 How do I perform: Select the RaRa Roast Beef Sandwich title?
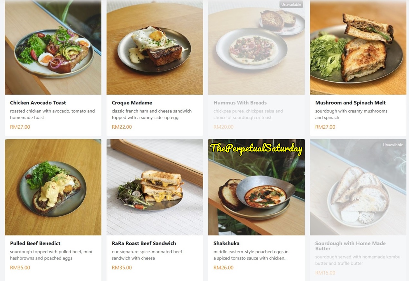click(144, 243)
